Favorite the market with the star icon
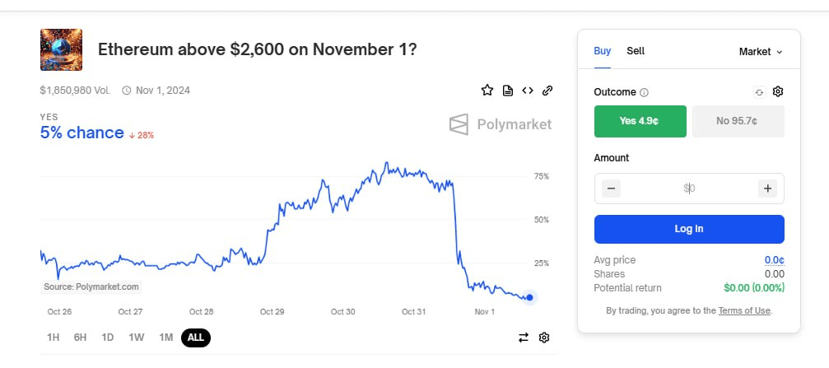829x368 pixels. pyautogui.click(x=487, y=91)
